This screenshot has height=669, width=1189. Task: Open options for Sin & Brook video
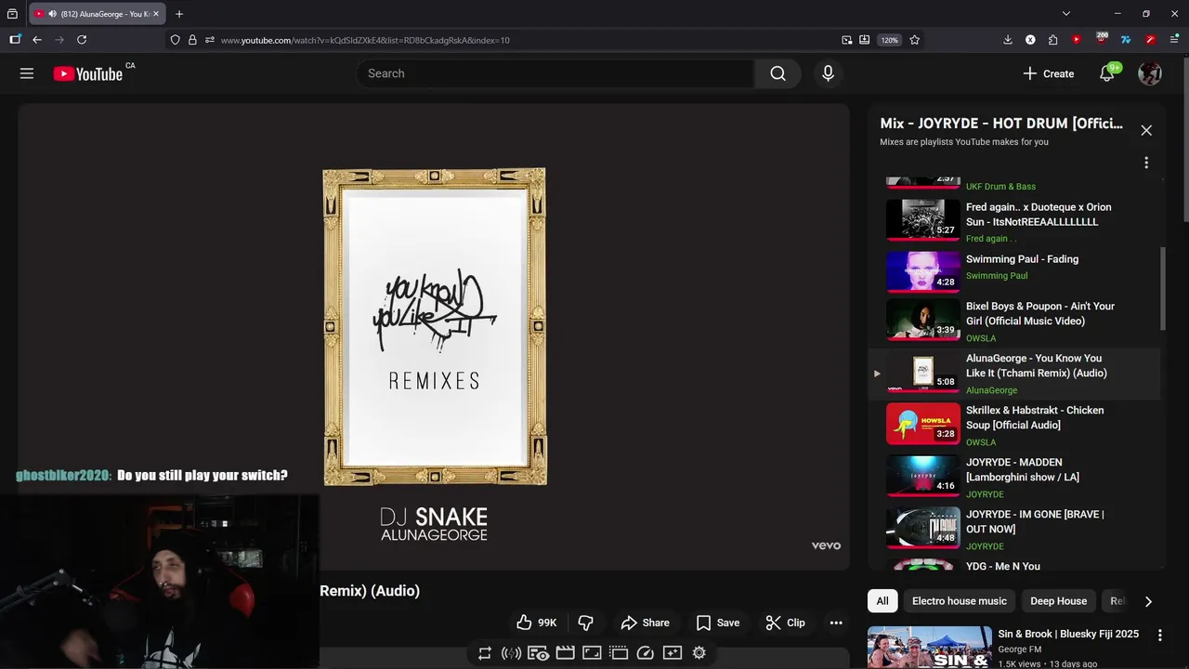pyautogui.click(x=1159, y=635)
